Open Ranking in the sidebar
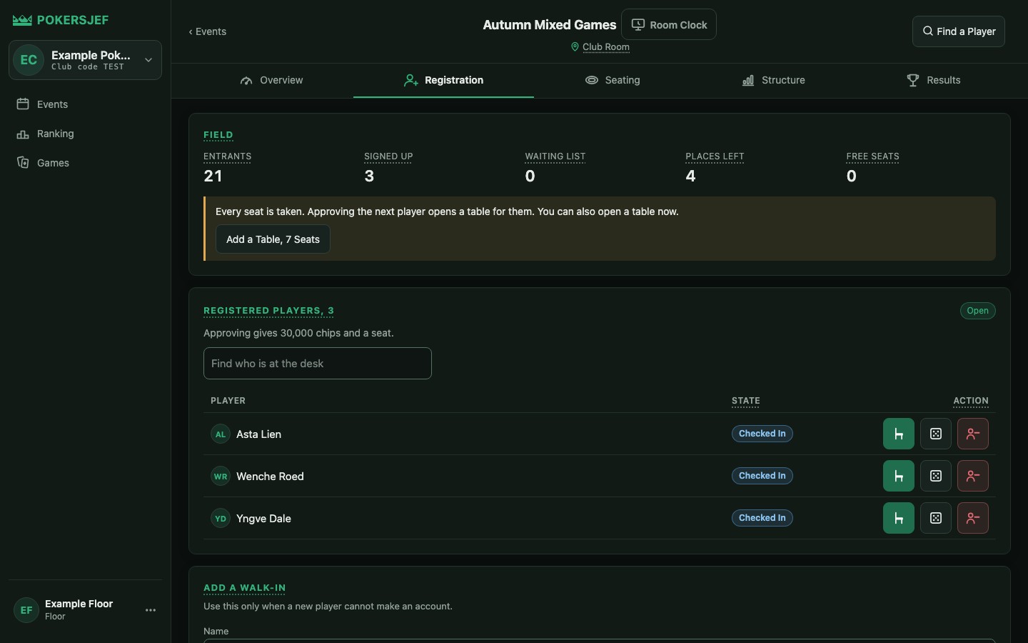The height and width of the screenshot is (643, 1028). (x=85, y=134)
